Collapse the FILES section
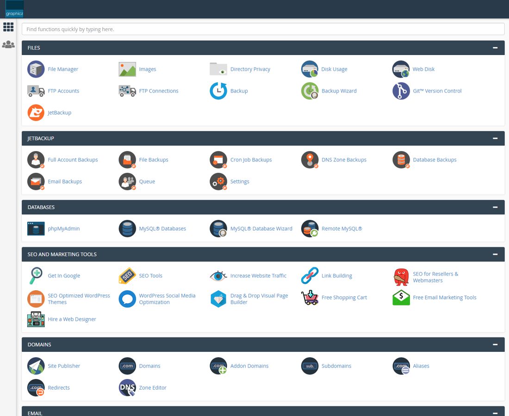 click(495, 48)
